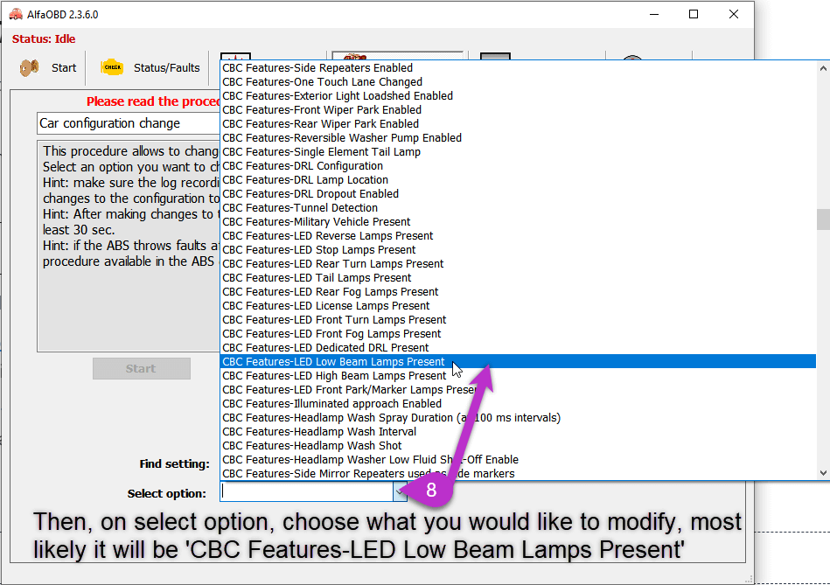
Task: Click the dropdown list scrollbar thumb
Action: click(823, 219)
